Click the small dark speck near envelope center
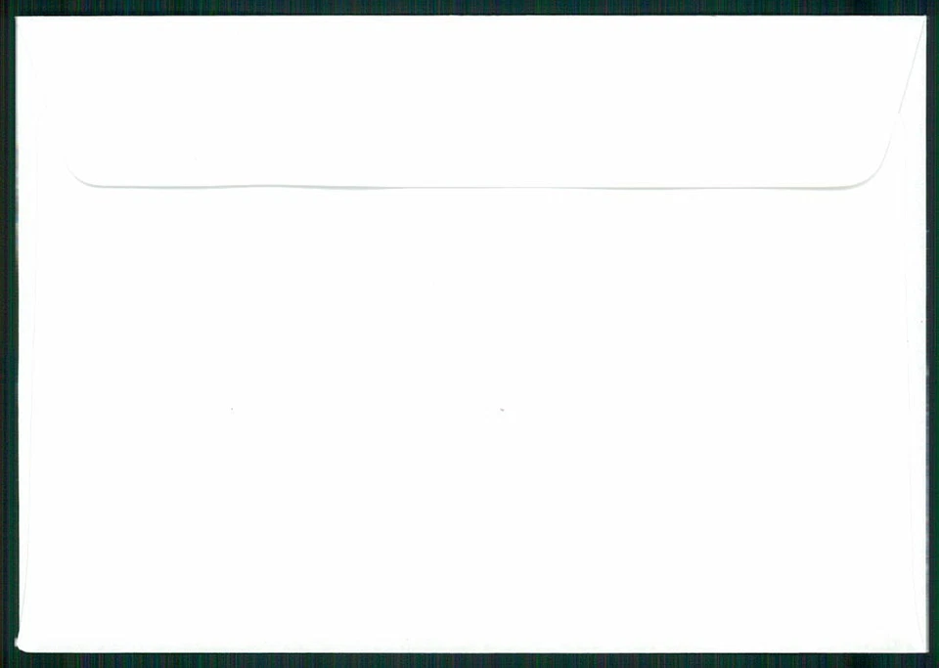The height and width of the screenshot is (668, 939). [502, 410]
